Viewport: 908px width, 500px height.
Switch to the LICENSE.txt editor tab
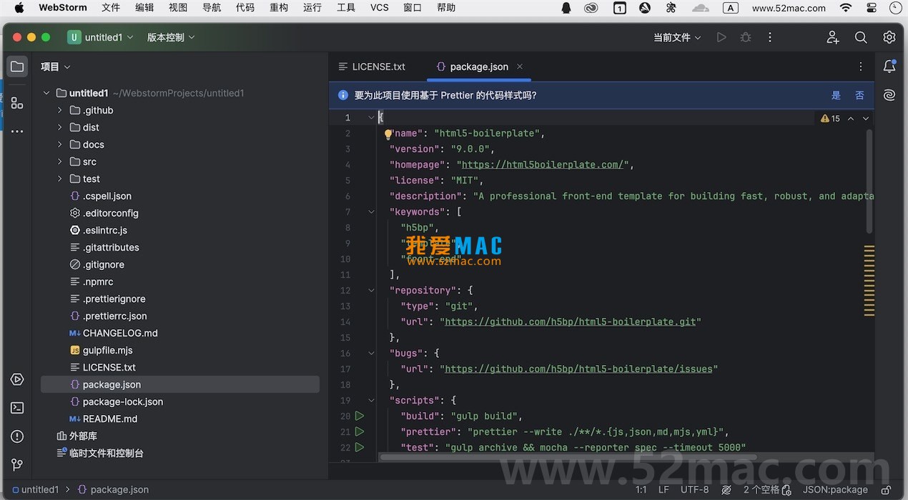[372, 66]
